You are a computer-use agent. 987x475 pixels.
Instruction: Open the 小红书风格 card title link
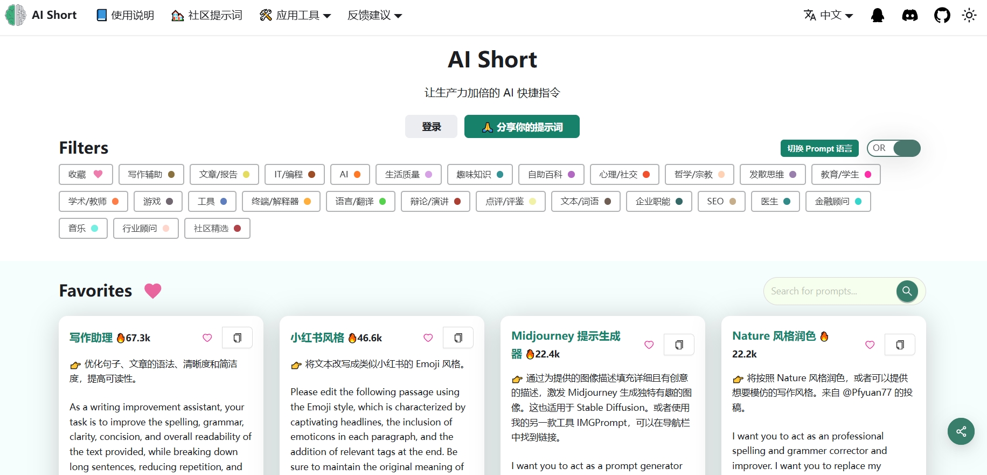pyautogui.click(x=317, y=338)
